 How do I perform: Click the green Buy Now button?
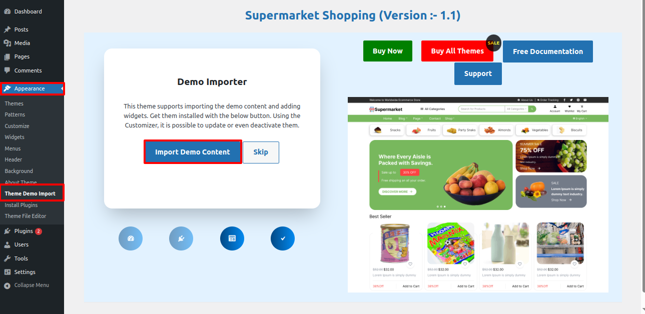click(388, 51)
